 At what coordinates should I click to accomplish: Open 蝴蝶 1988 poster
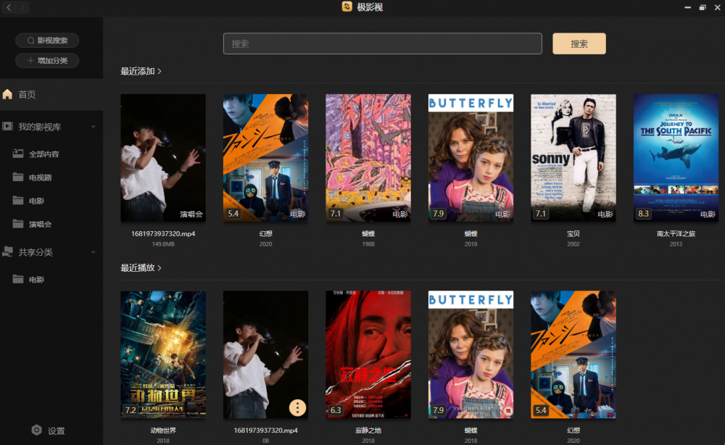point(368,158)
